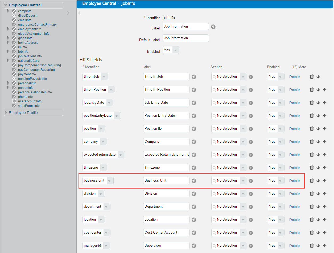Select globalAssignmentInfo in the tree
Screen dimensions: 334x253
[34, 34]
